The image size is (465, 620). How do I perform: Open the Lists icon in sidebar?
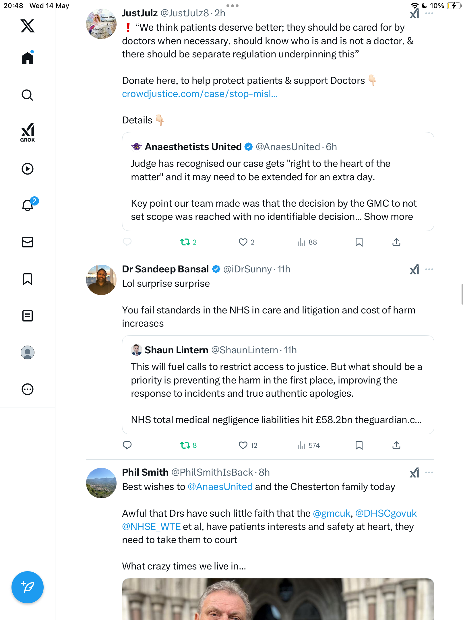[28, 316]
